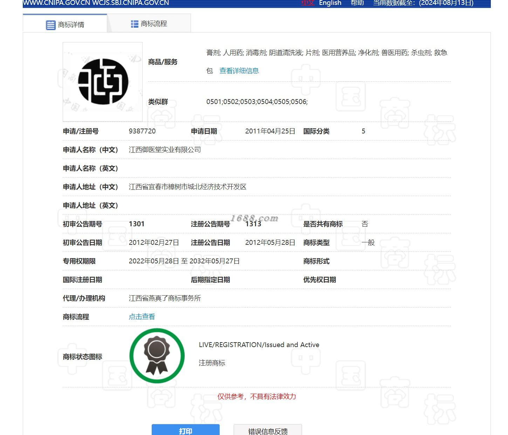Select the LIVE/REGISTRATION/Issued and Active status text
The height and width of the screenshot is (435, 508).
click(259, 345)
